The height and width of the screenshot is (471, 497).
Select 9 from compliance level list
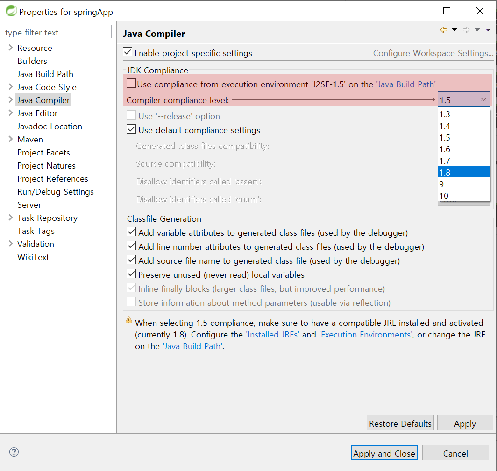point(464,184)
